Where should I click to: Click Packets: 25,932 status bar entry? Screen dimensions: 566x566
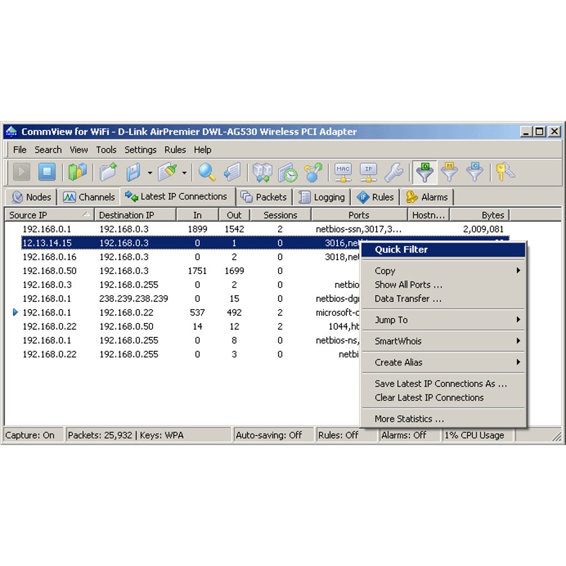[x=148, y=436]
